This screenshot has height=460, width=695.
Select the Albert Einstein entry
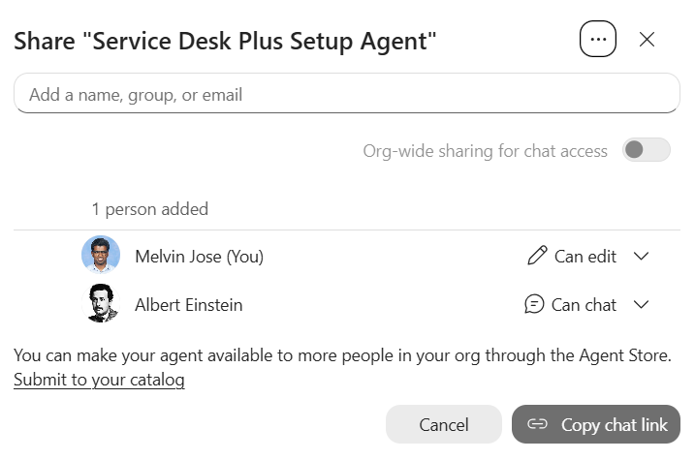pos(189,305)
